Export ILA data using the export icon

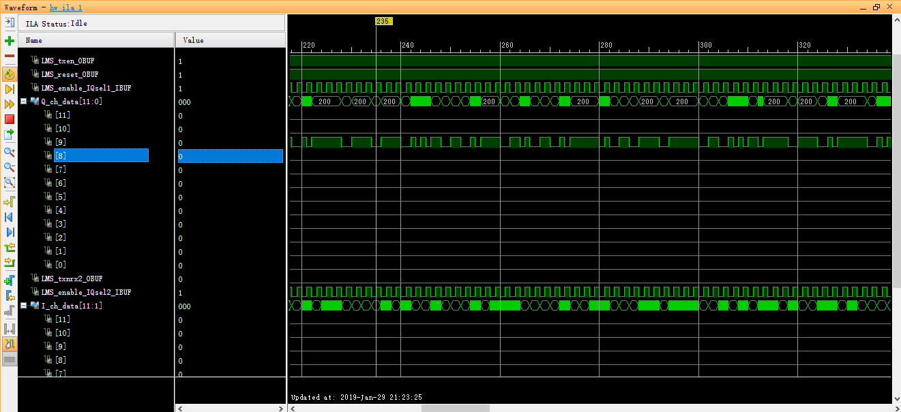pos(10,135)
